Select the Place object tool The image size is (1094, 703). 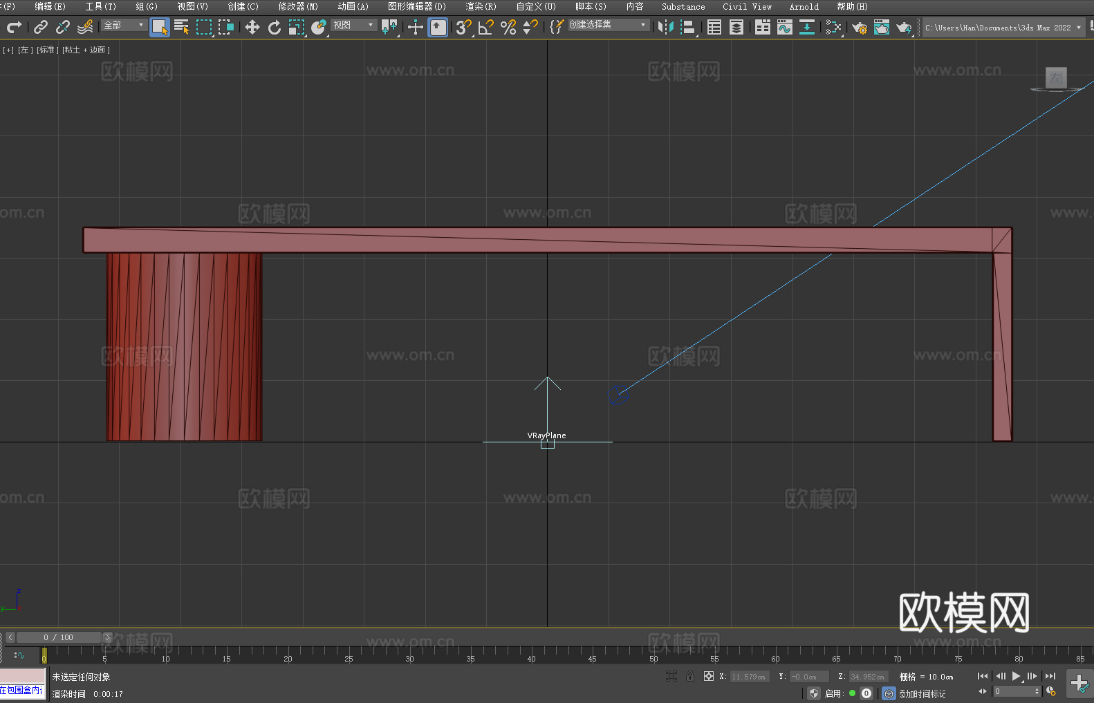click(x=319, y=27)
